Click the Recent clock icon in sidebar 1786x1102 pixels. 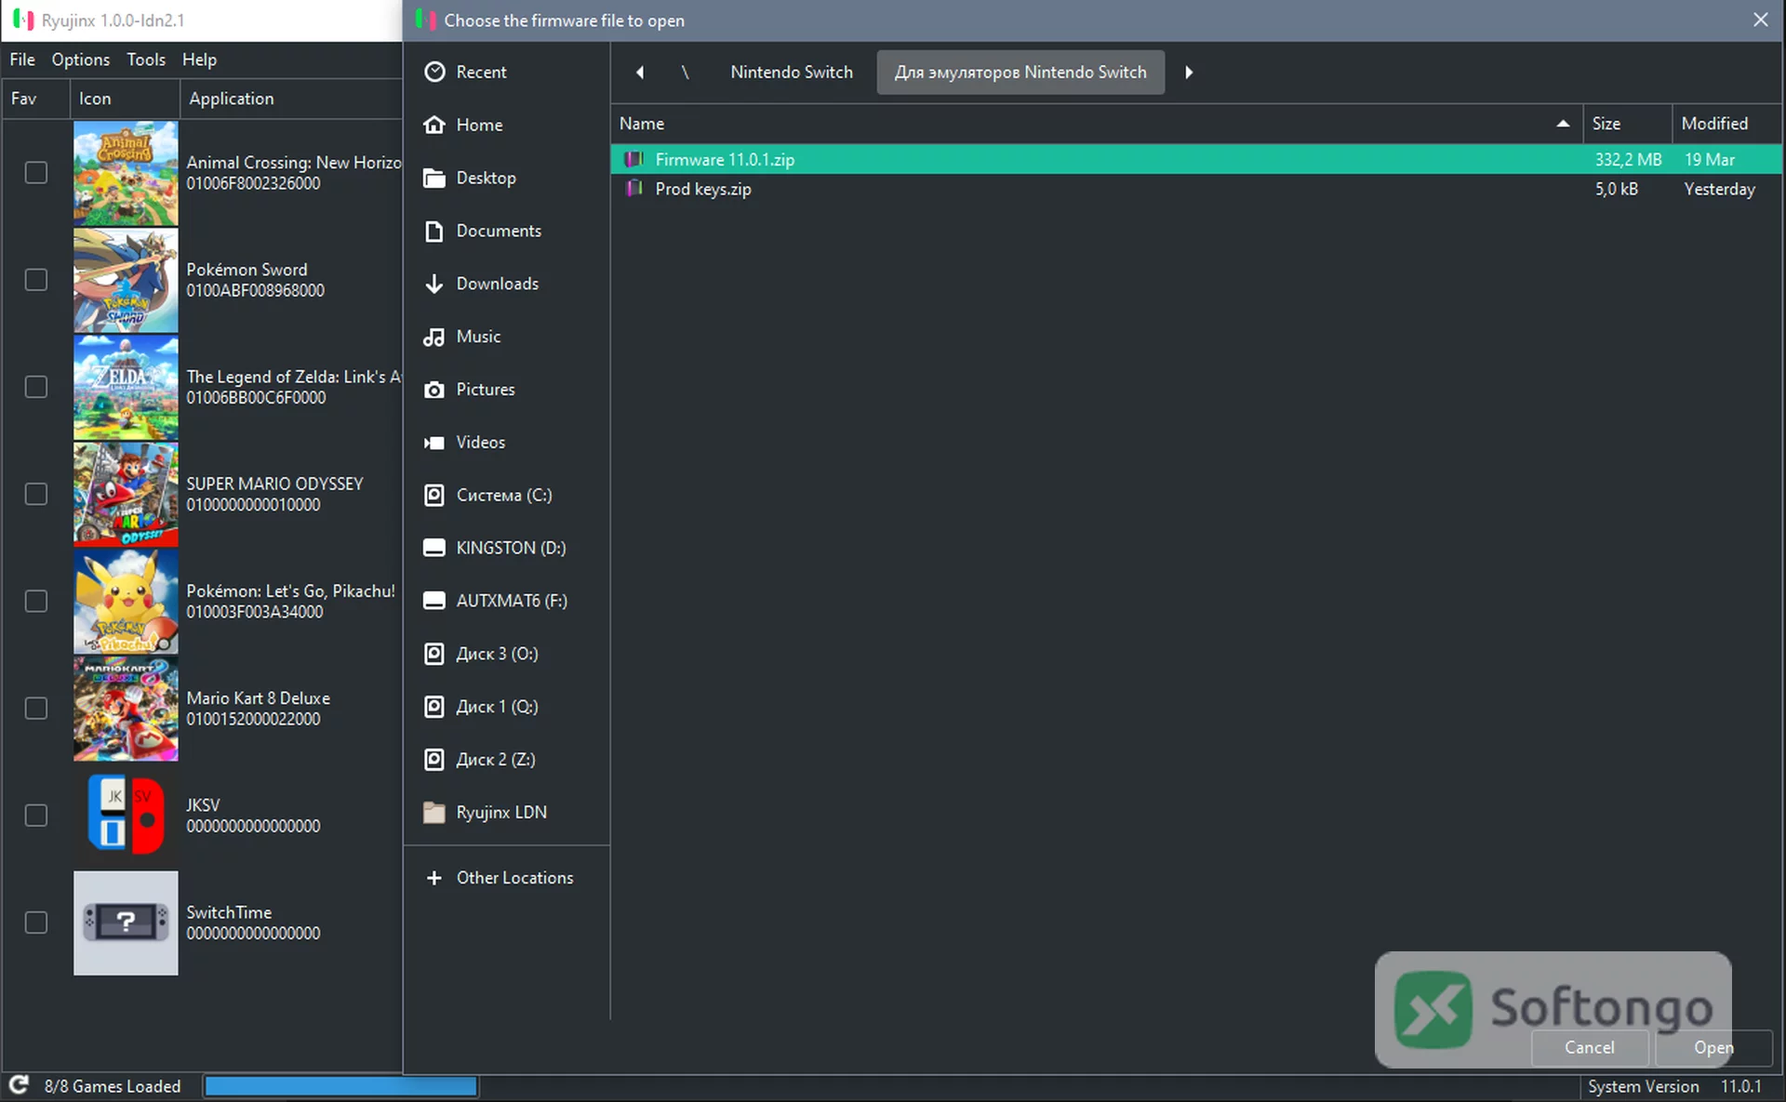[434, 72]
